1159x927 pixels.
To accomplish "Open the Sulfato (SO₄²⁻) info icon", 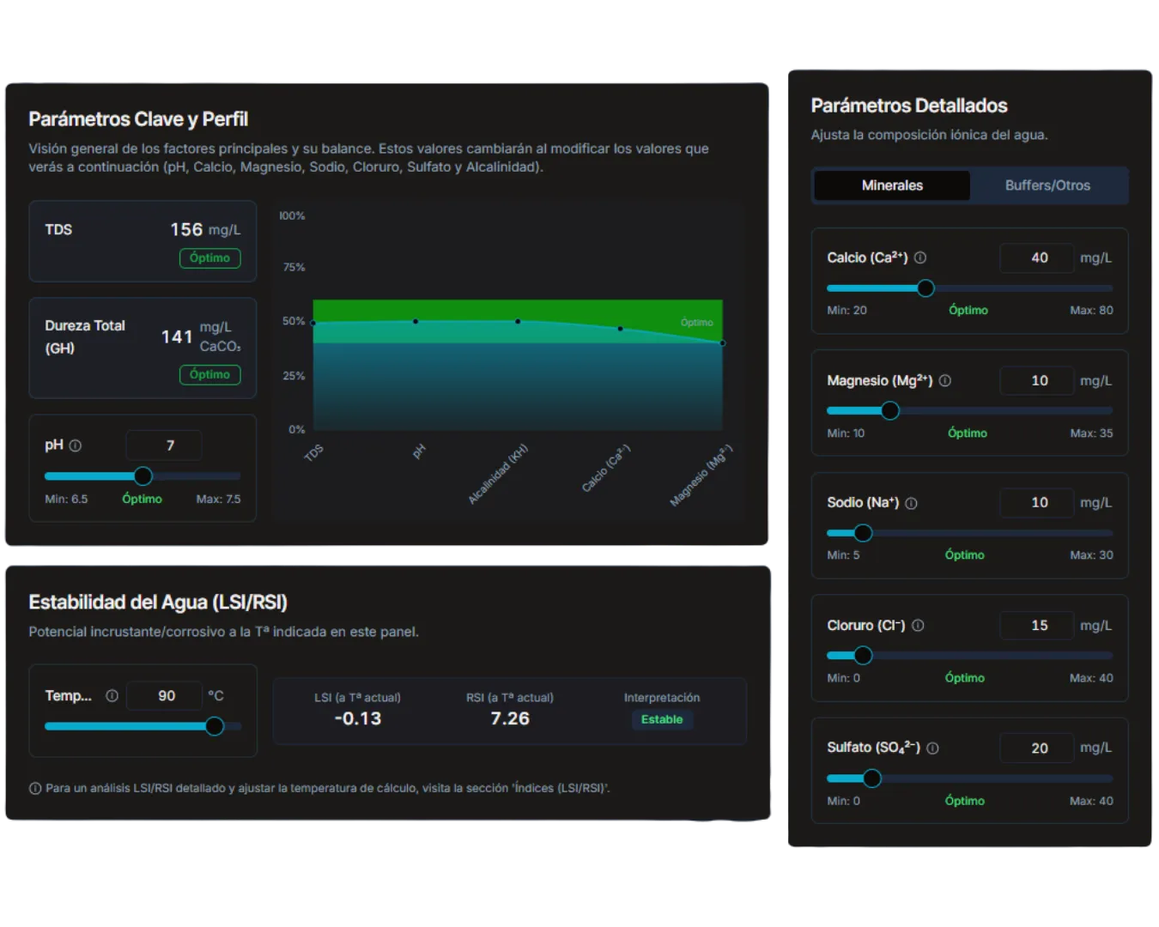I will (x=933, y=748).
